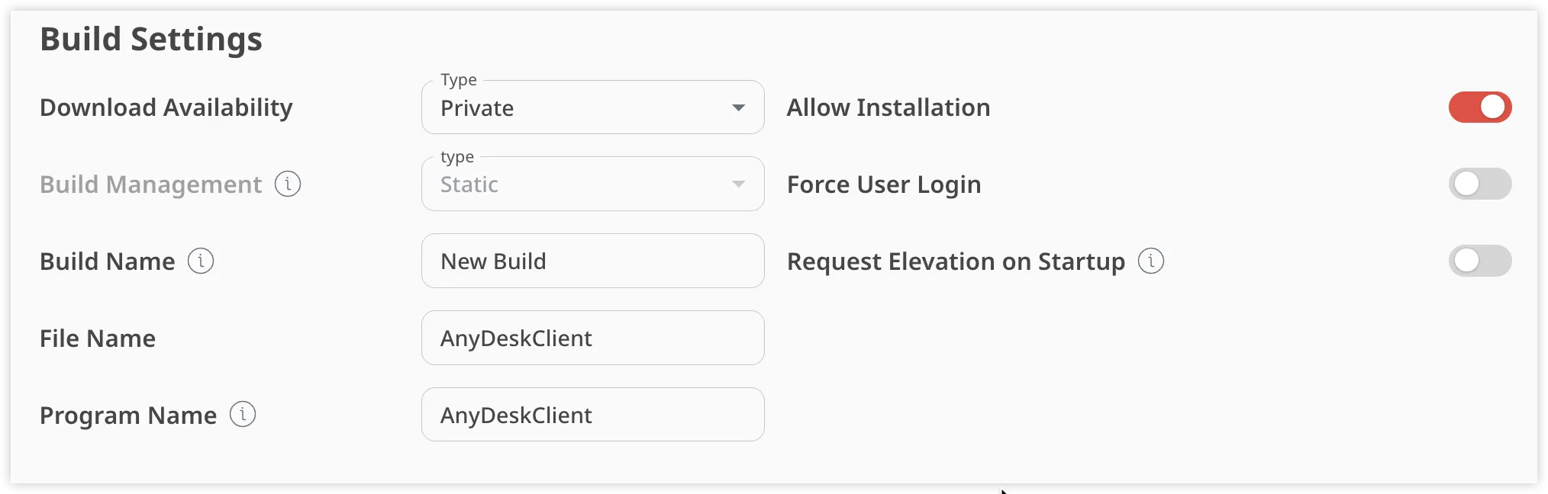This screenshot has height=494, width=1548.
Task: Click inside the File Name field
Action: (593, 338)
